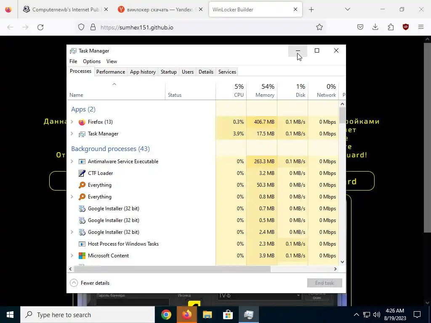The image size is (431, 323).
Task: Click Task Manager taskbar icon
Action: click(248, 315)
